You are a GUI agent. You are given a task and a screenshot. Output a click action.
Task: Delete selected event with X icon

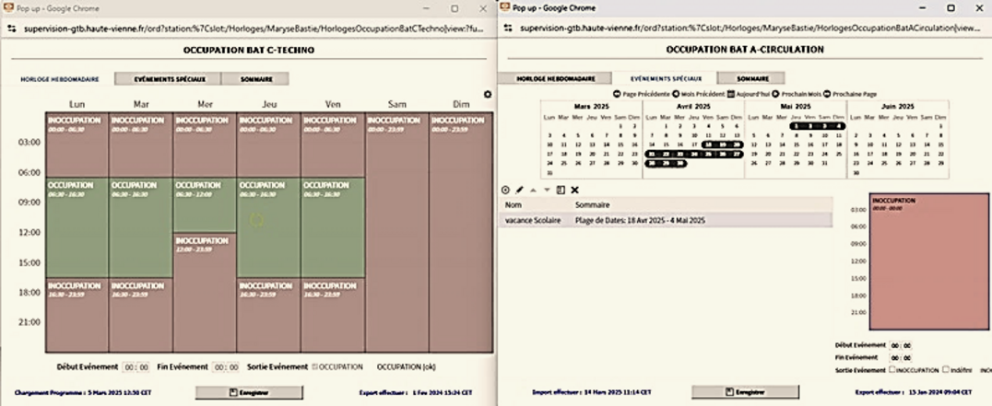(574, 190)
